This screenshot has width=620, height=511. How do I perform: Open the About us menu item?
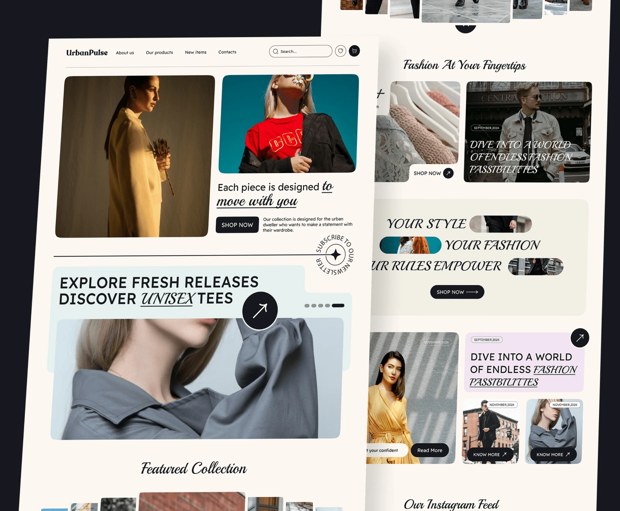click(x=125, y=53)
